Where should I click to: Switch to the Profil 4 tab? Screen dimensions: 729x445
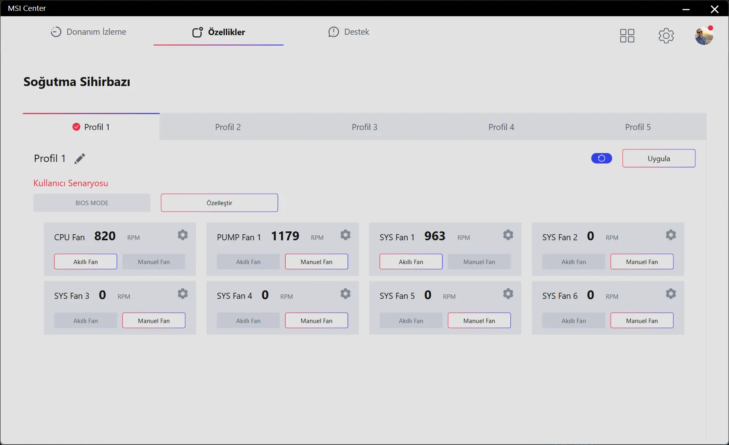(501, 127)
